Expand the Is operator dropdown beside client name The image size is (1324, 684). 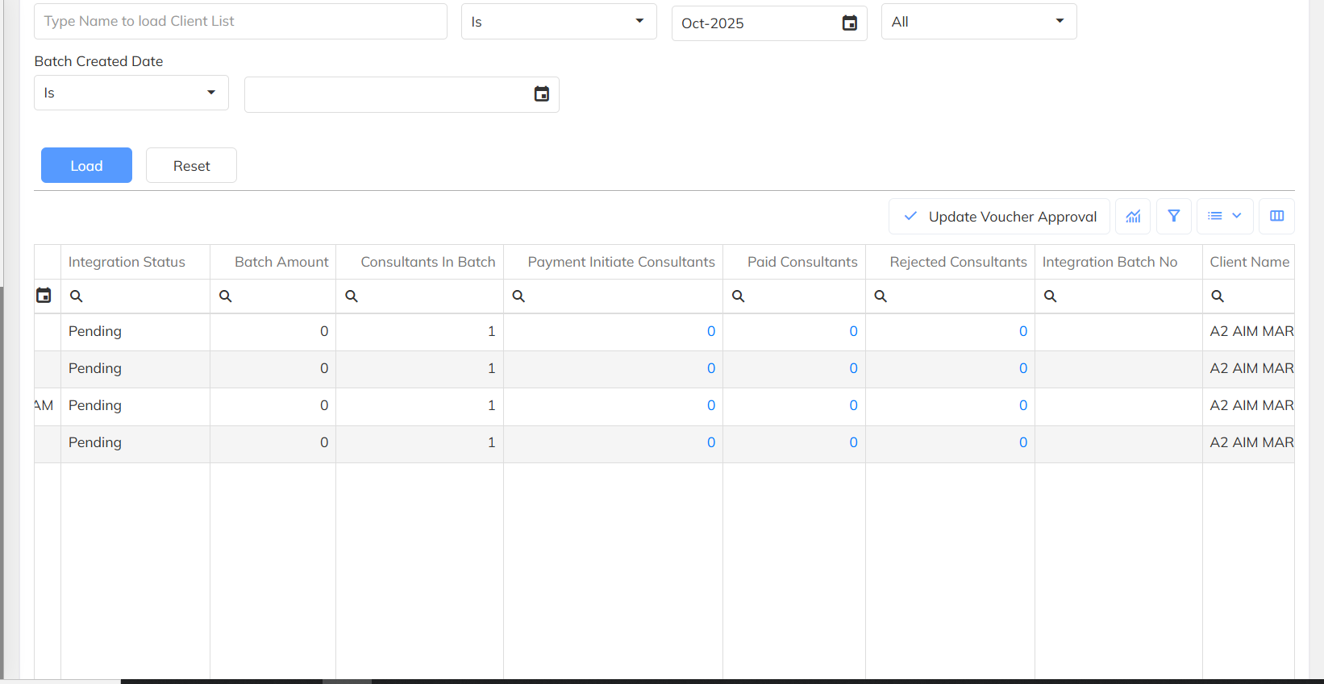[x=558, y=22]
